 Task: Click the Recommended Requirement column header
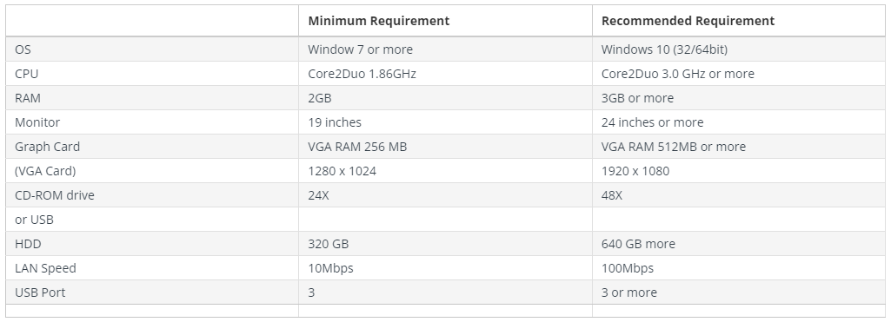(688, 21)
